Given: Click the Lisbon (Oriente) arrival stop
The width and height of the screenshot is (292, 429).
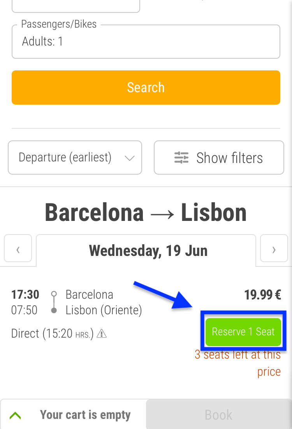Looking at the screenshot, I should click(x=104, y=310).
